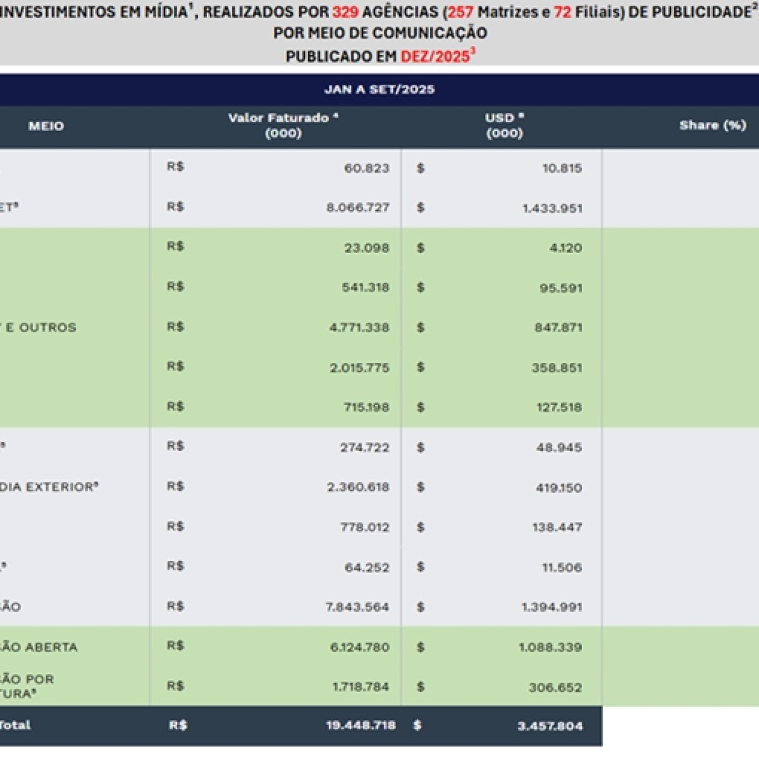
Task: Click the ÃO ABERTA row label
Action: click(38, 647)
